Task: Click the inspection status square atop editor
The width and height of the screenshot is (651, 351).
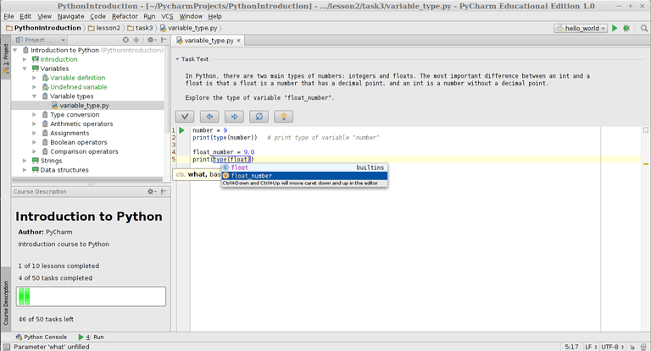Action: coord(646,130)
